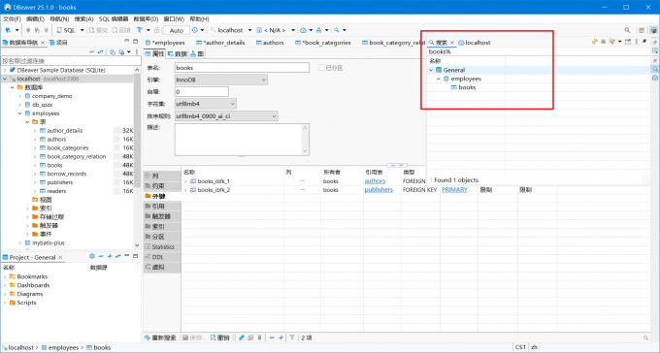Select the 约束 constraints side tab
Image resolution: width=660 pixels, height=353 pixels.
pos(162,186)
